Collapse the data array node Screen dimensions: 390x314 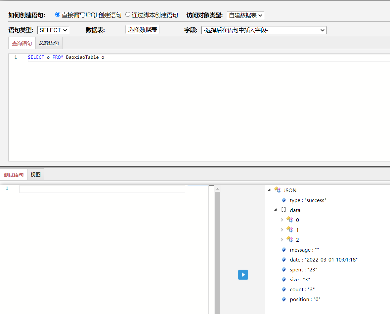point(276,210)
